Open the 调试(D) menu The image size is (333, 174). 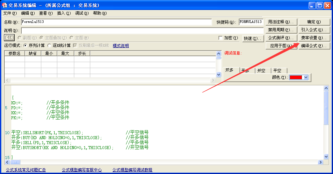click(x=82, y=13)
